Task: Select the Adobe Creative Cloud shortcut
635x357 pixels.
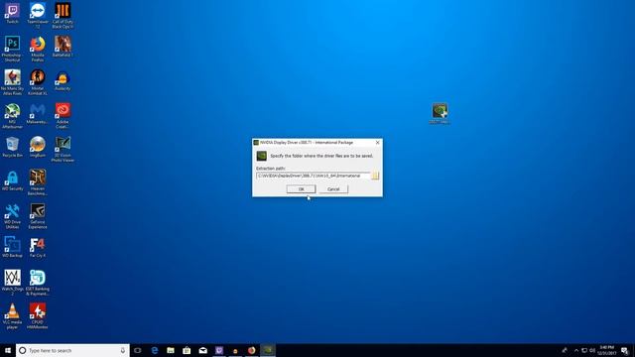Action: [63, 116]
